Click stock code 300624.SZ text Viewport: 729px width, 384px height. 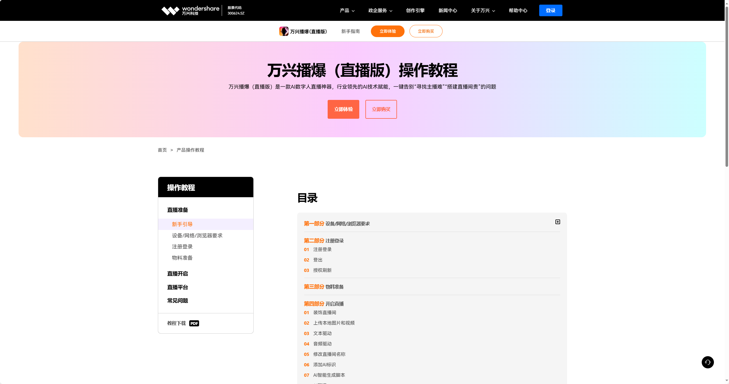pyautogui.click(x=236, y=13)
